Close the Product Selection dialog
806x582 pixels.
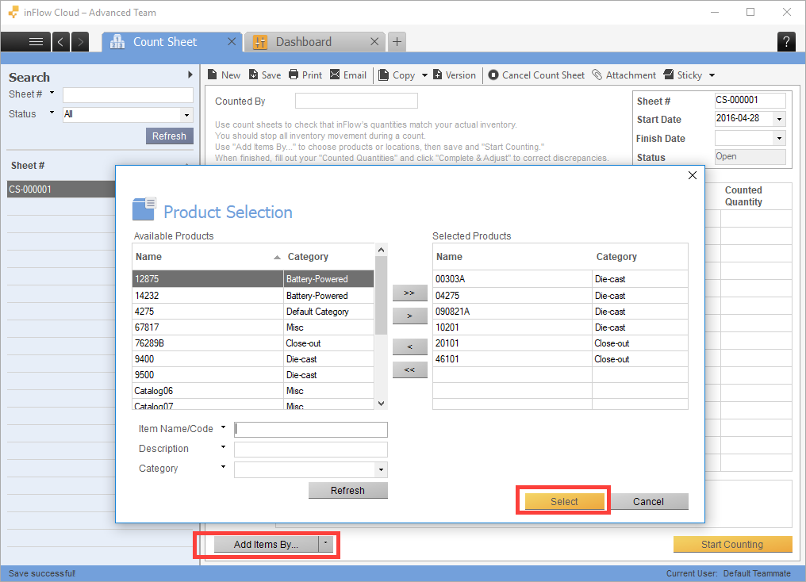coord(693,175)
